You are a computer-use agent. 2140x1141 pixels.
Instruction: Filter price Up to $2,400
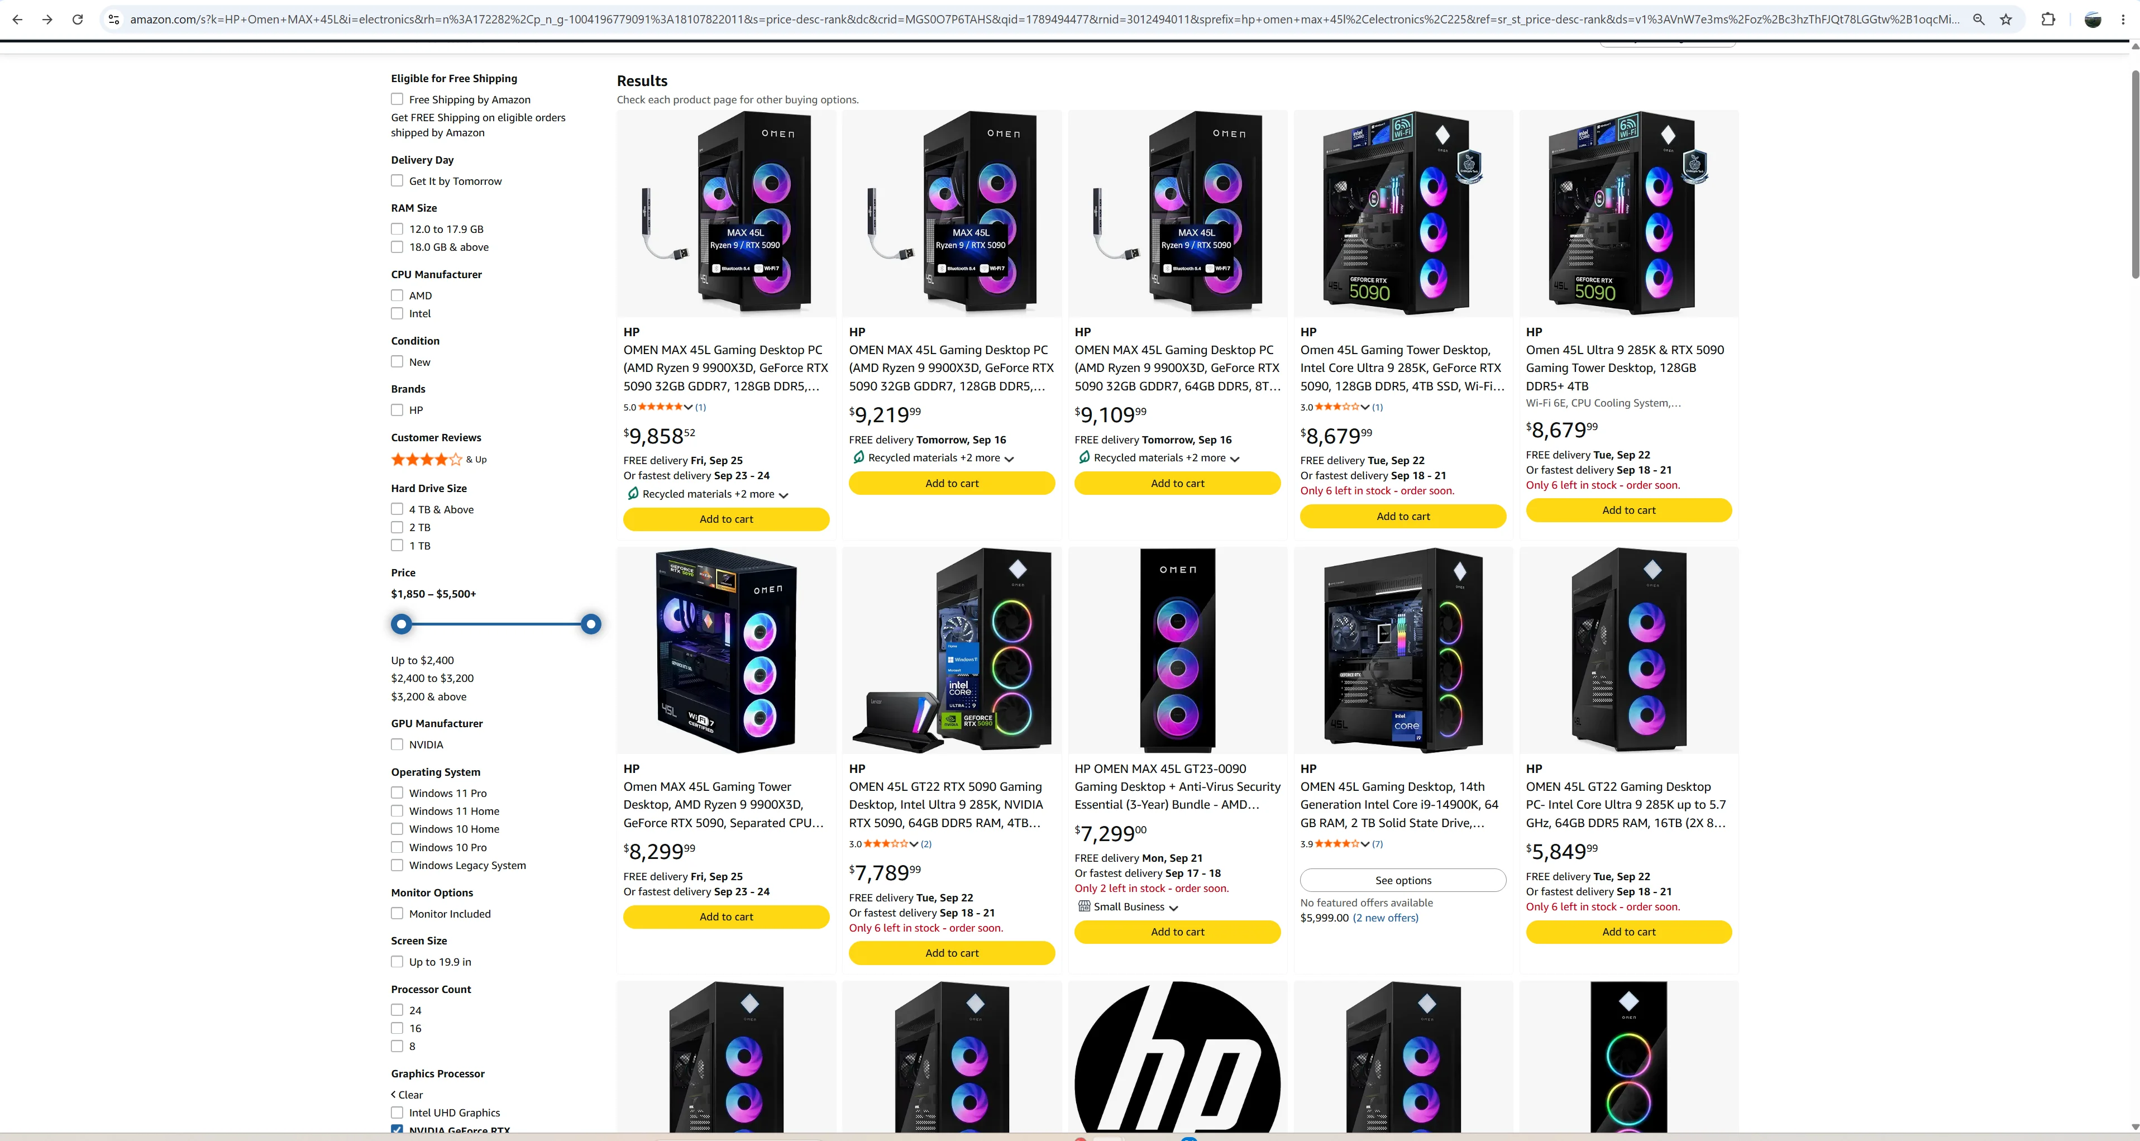coord(423,661)
